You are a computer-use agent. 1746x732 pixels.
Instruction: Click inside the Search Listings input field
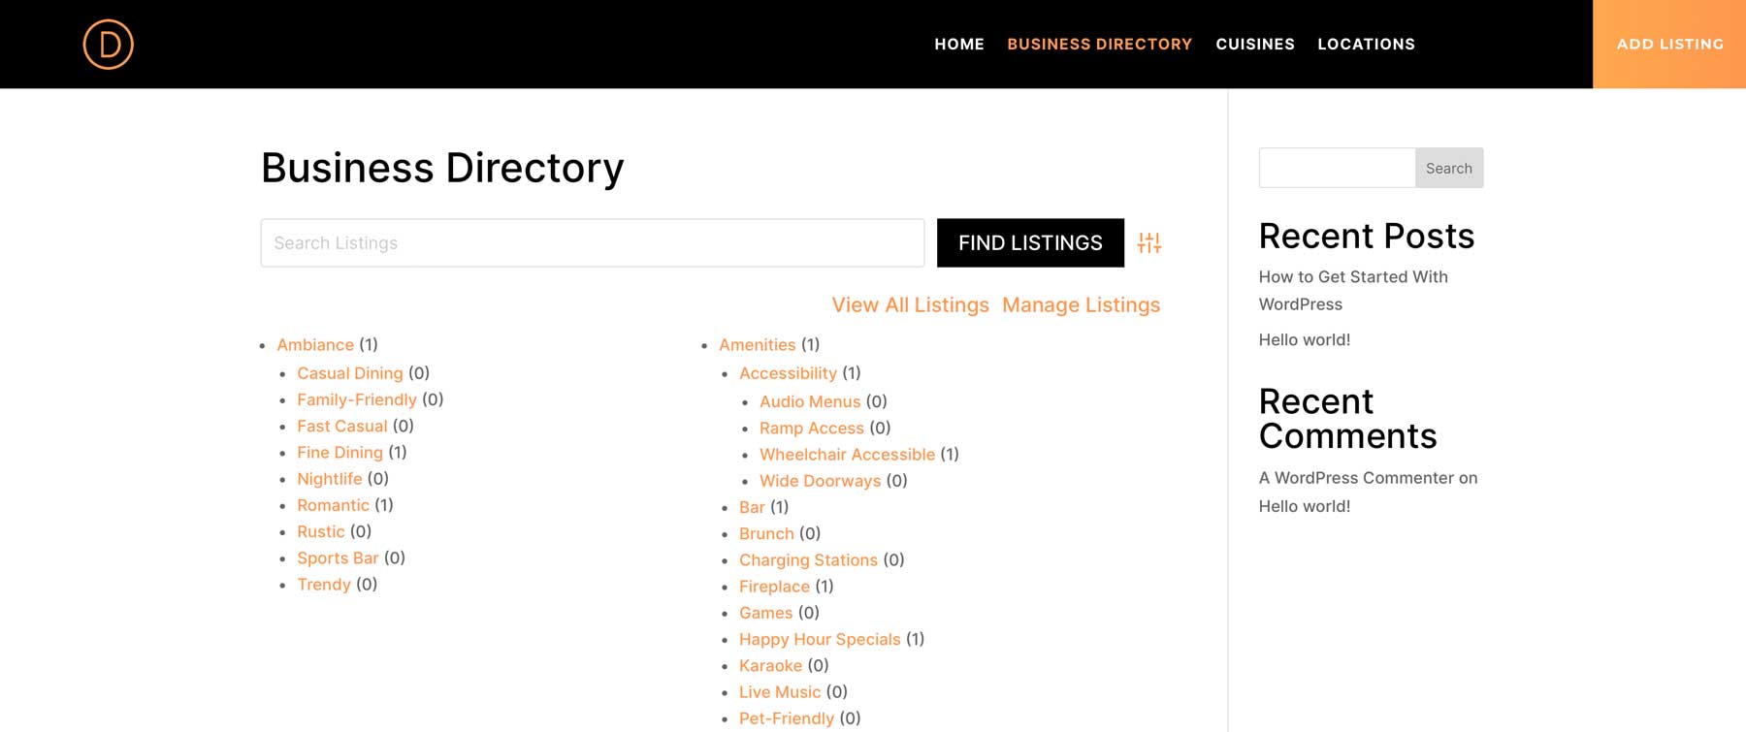(592, 242)
